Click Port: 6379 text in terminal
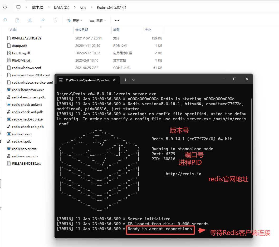This screenshot has width=279, height=247. (x=163, y=154)
